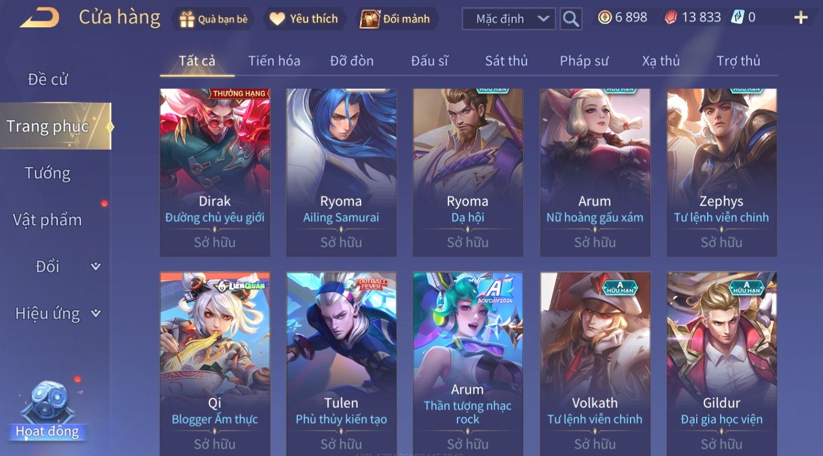
Task: Open the Mặc định sort dropdown
Action: point(509,19)
